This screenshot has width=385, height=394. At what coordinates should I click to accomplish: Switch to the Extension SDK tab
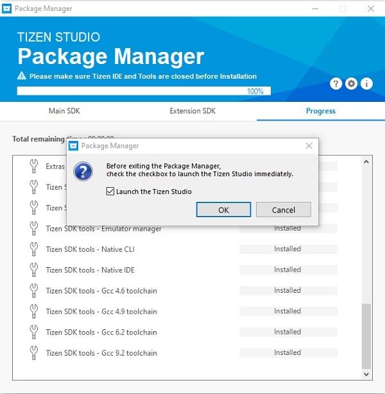click(x=193, y=111)
